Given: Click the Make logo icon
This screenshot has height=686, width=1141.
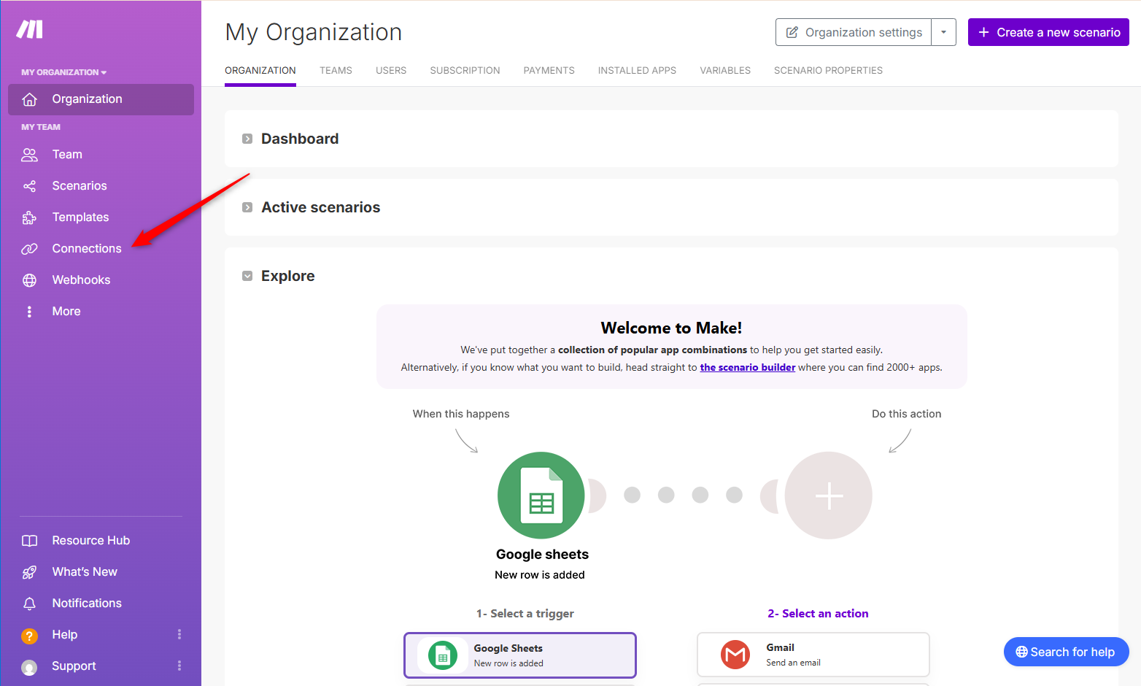Looking at the screenshot, I should (x=30, y=29).
